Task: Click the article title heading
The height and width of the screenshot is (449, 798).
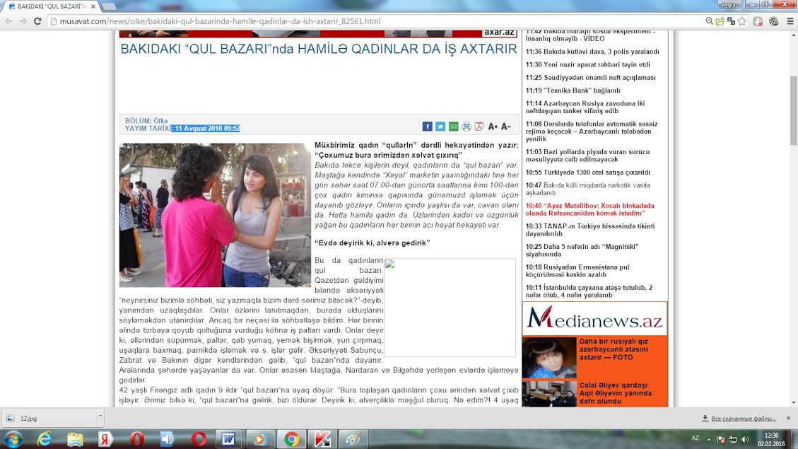Action: pyautogui.click(x=319, y=49)
